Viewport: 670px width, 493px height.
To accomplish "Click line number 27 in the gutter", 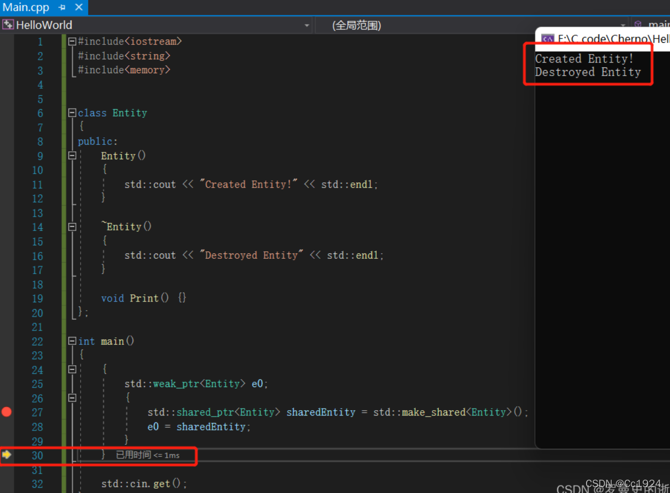I will coord(37,412).
